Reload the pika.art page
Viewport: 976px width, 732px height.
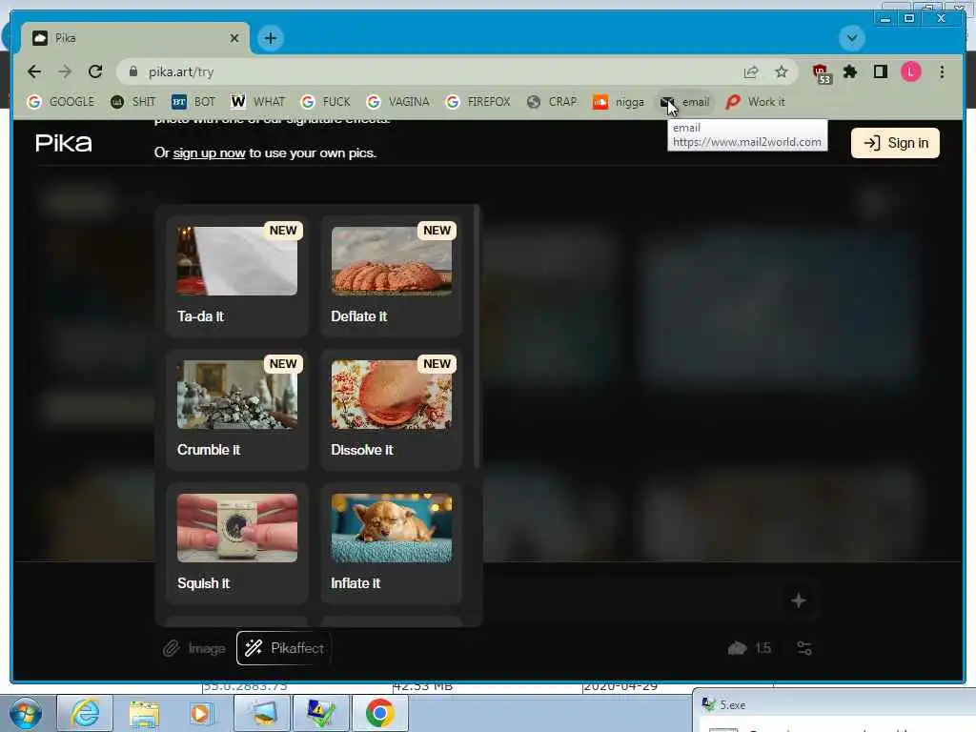tap(95, 71)
